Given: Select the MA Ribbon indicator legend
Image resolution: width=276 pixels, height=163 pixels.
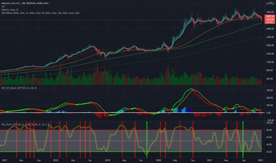Looking at the screenshot, I should [x=40, y=13].
